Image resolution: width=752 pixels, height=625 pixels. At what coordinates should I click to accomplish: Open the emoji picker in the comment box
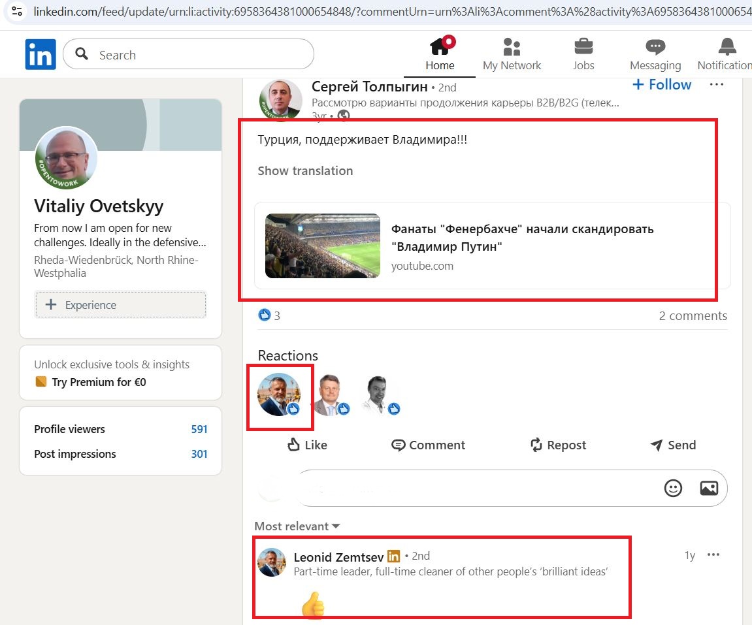point(673,488)
